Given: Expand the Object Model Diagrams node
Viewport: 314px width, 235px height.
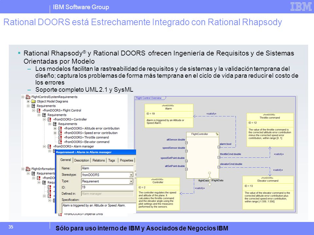Looking at the screenshot, I should point(28,102).
